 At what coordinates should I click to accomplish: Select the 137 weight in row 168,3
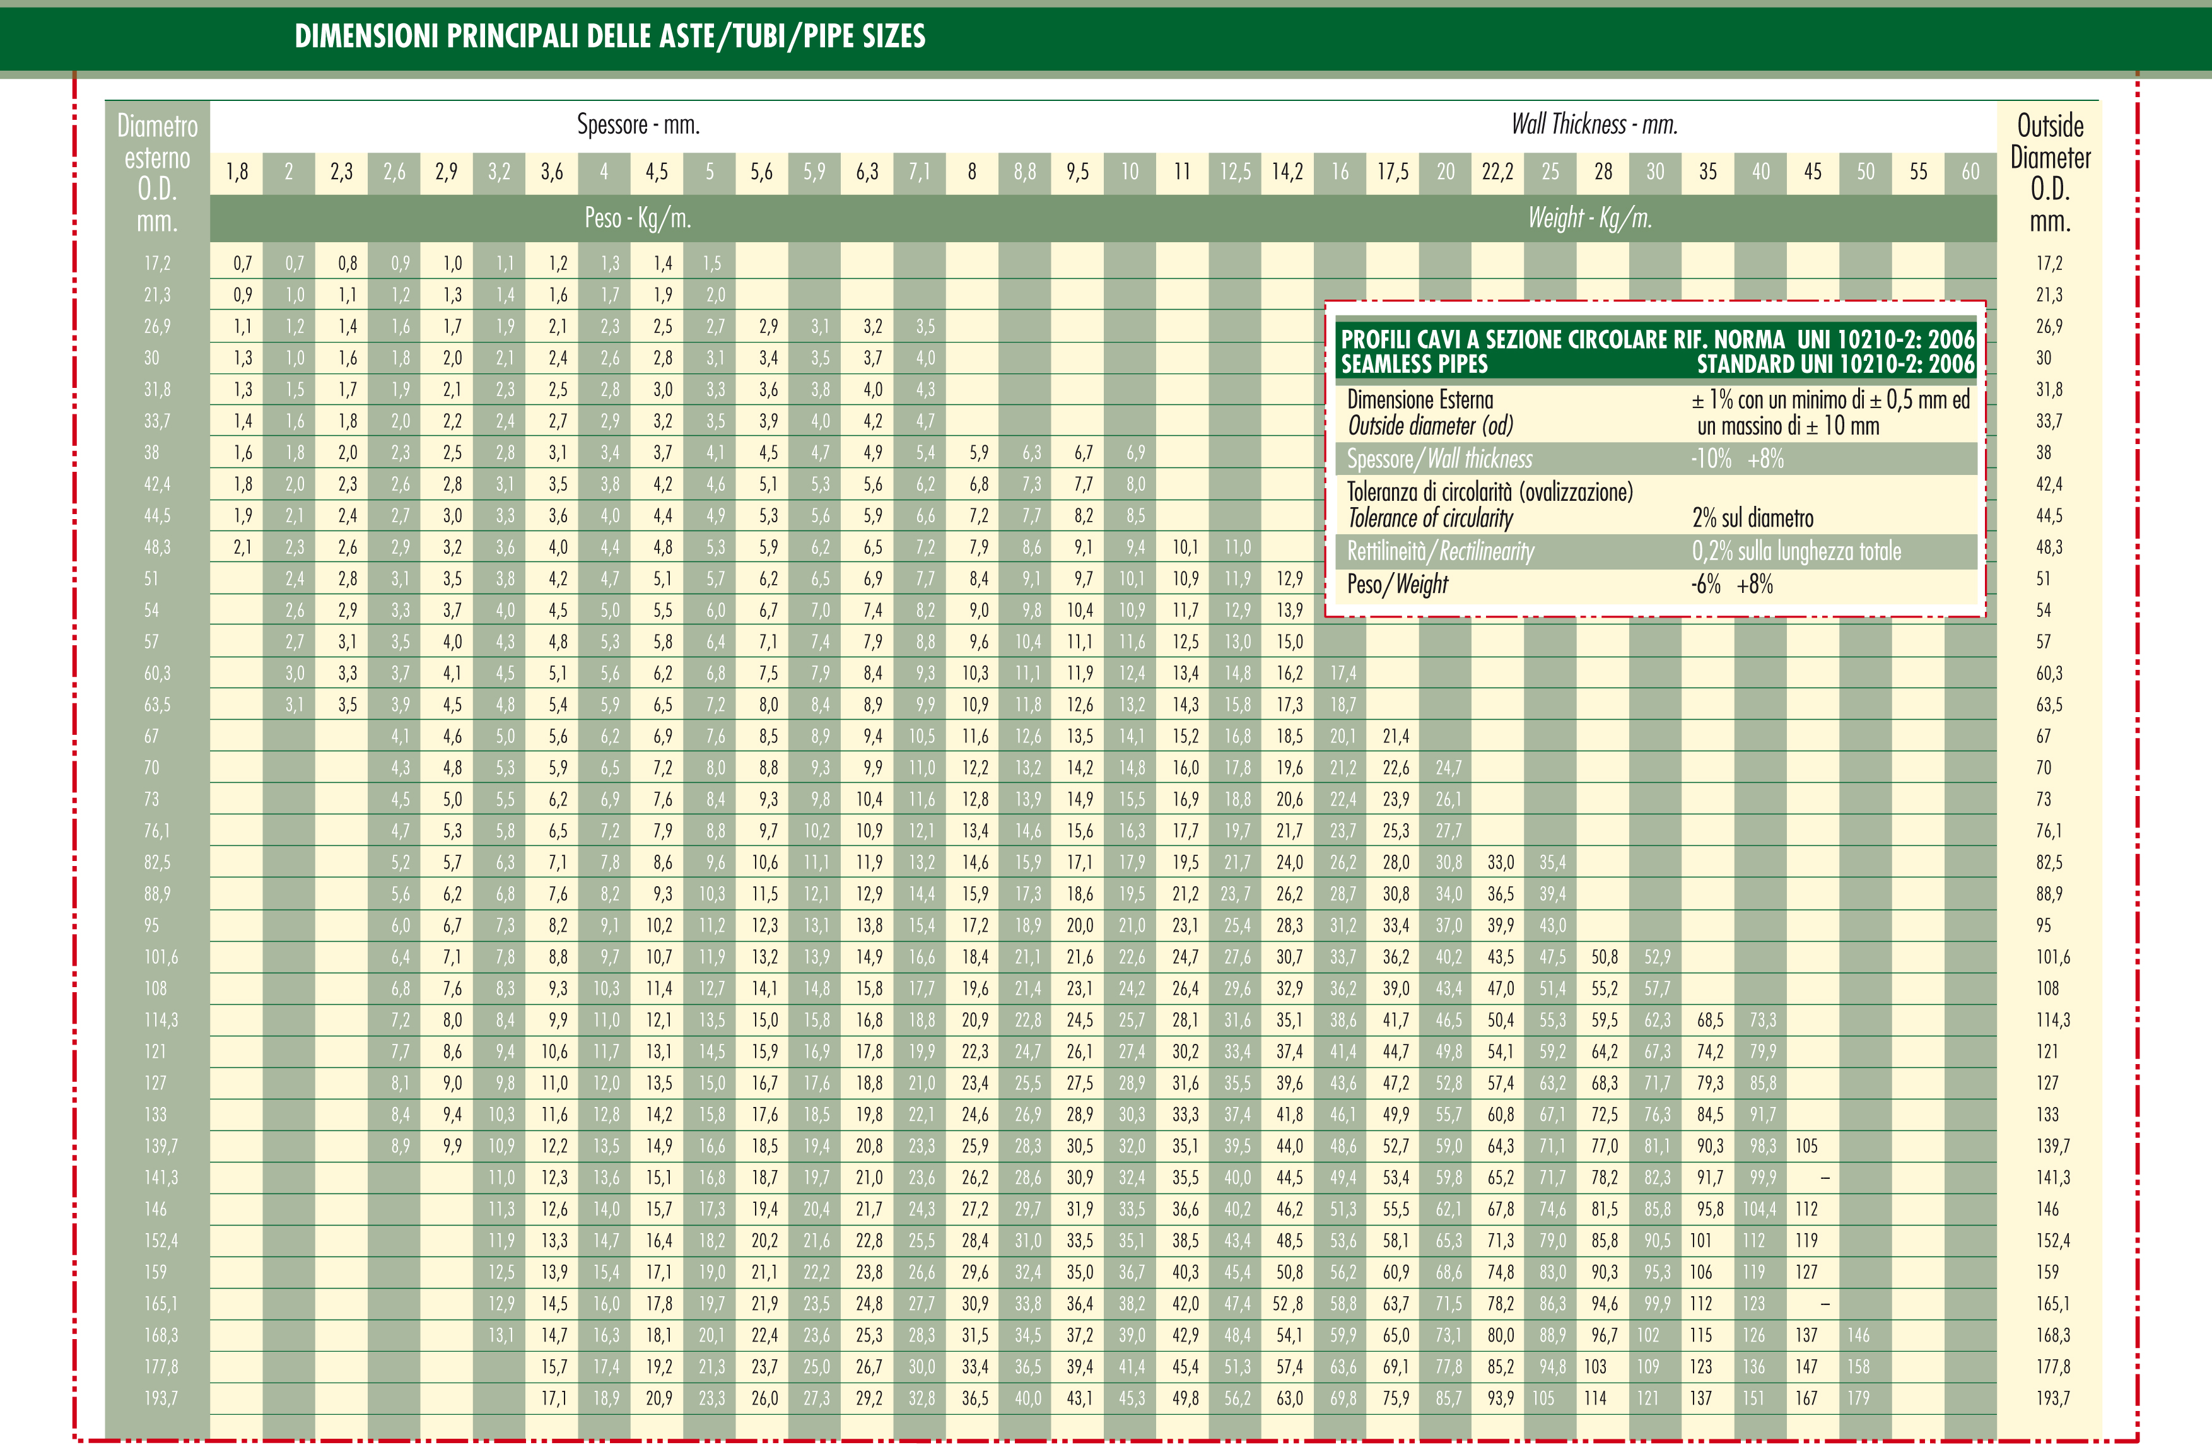[1806, 1335]
